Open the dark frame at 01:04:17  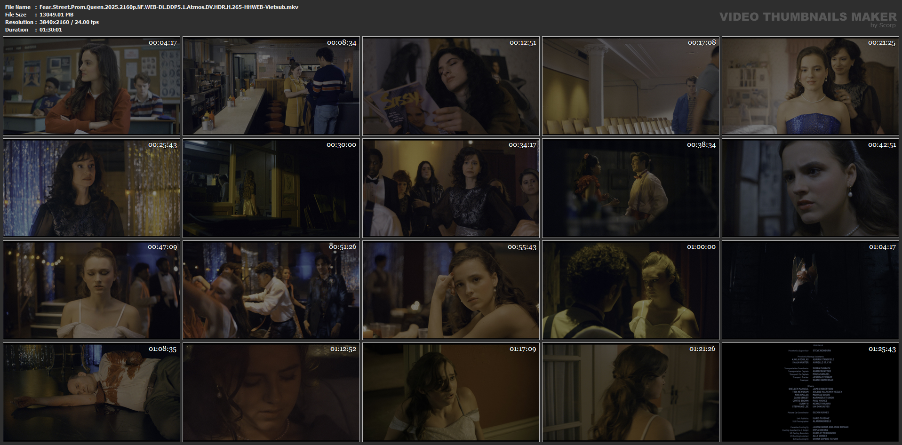pyautogui.click(x=810, y=290)
